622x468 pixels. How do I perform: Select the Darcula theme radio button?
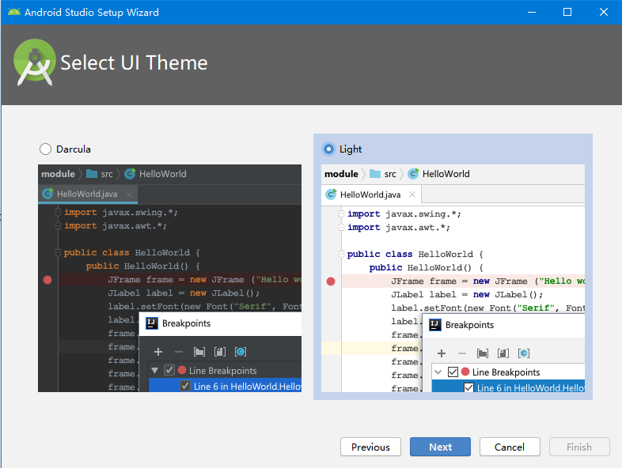(x=45, y=149)
